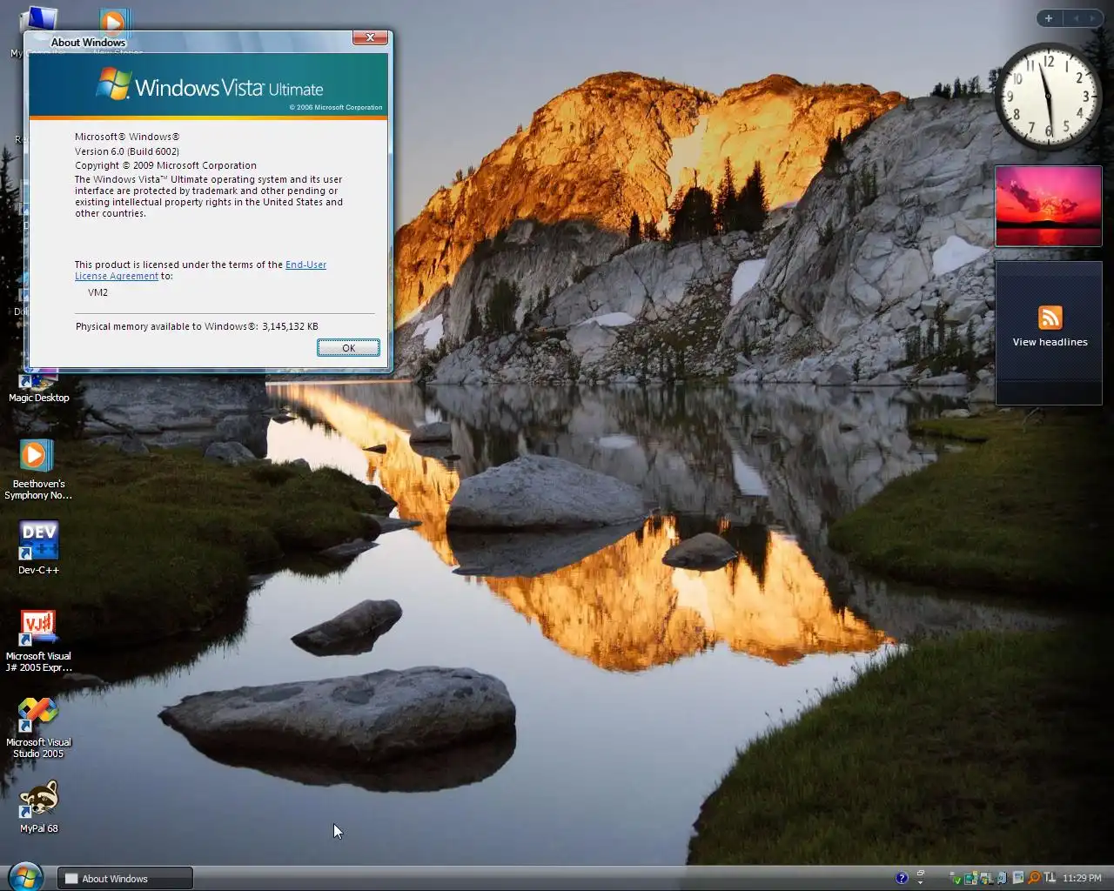Click the Version 6.0 (Build 6002) text
Screen dimensions: 1114x891
pos(127,151)
